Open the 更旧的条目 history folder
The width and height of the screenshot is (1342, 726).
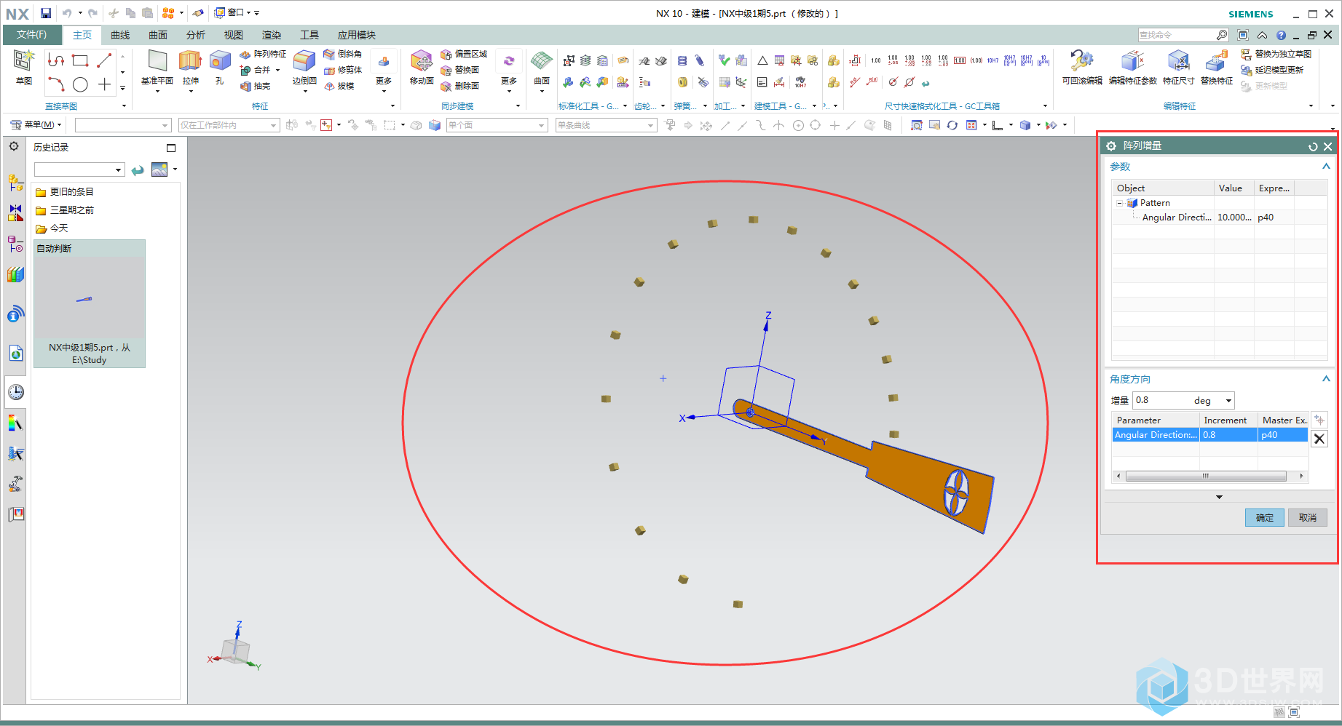point(65,192)
